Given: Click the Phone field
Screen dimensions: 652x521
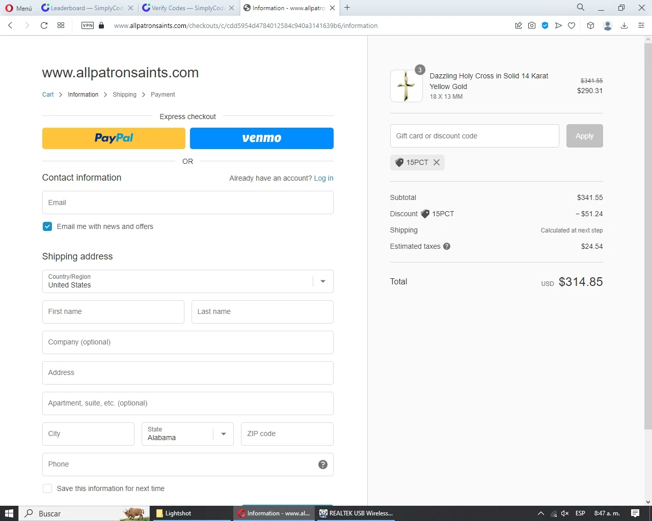Looking at the screenshot, I should 188,465.
